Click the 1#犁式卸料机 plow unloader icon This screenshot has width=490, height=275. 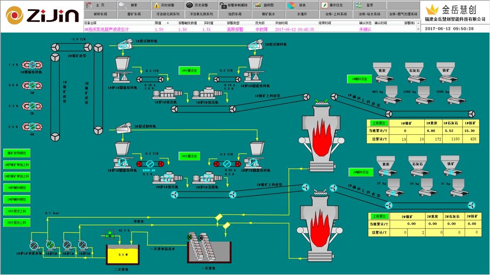[x=124, y=44]
